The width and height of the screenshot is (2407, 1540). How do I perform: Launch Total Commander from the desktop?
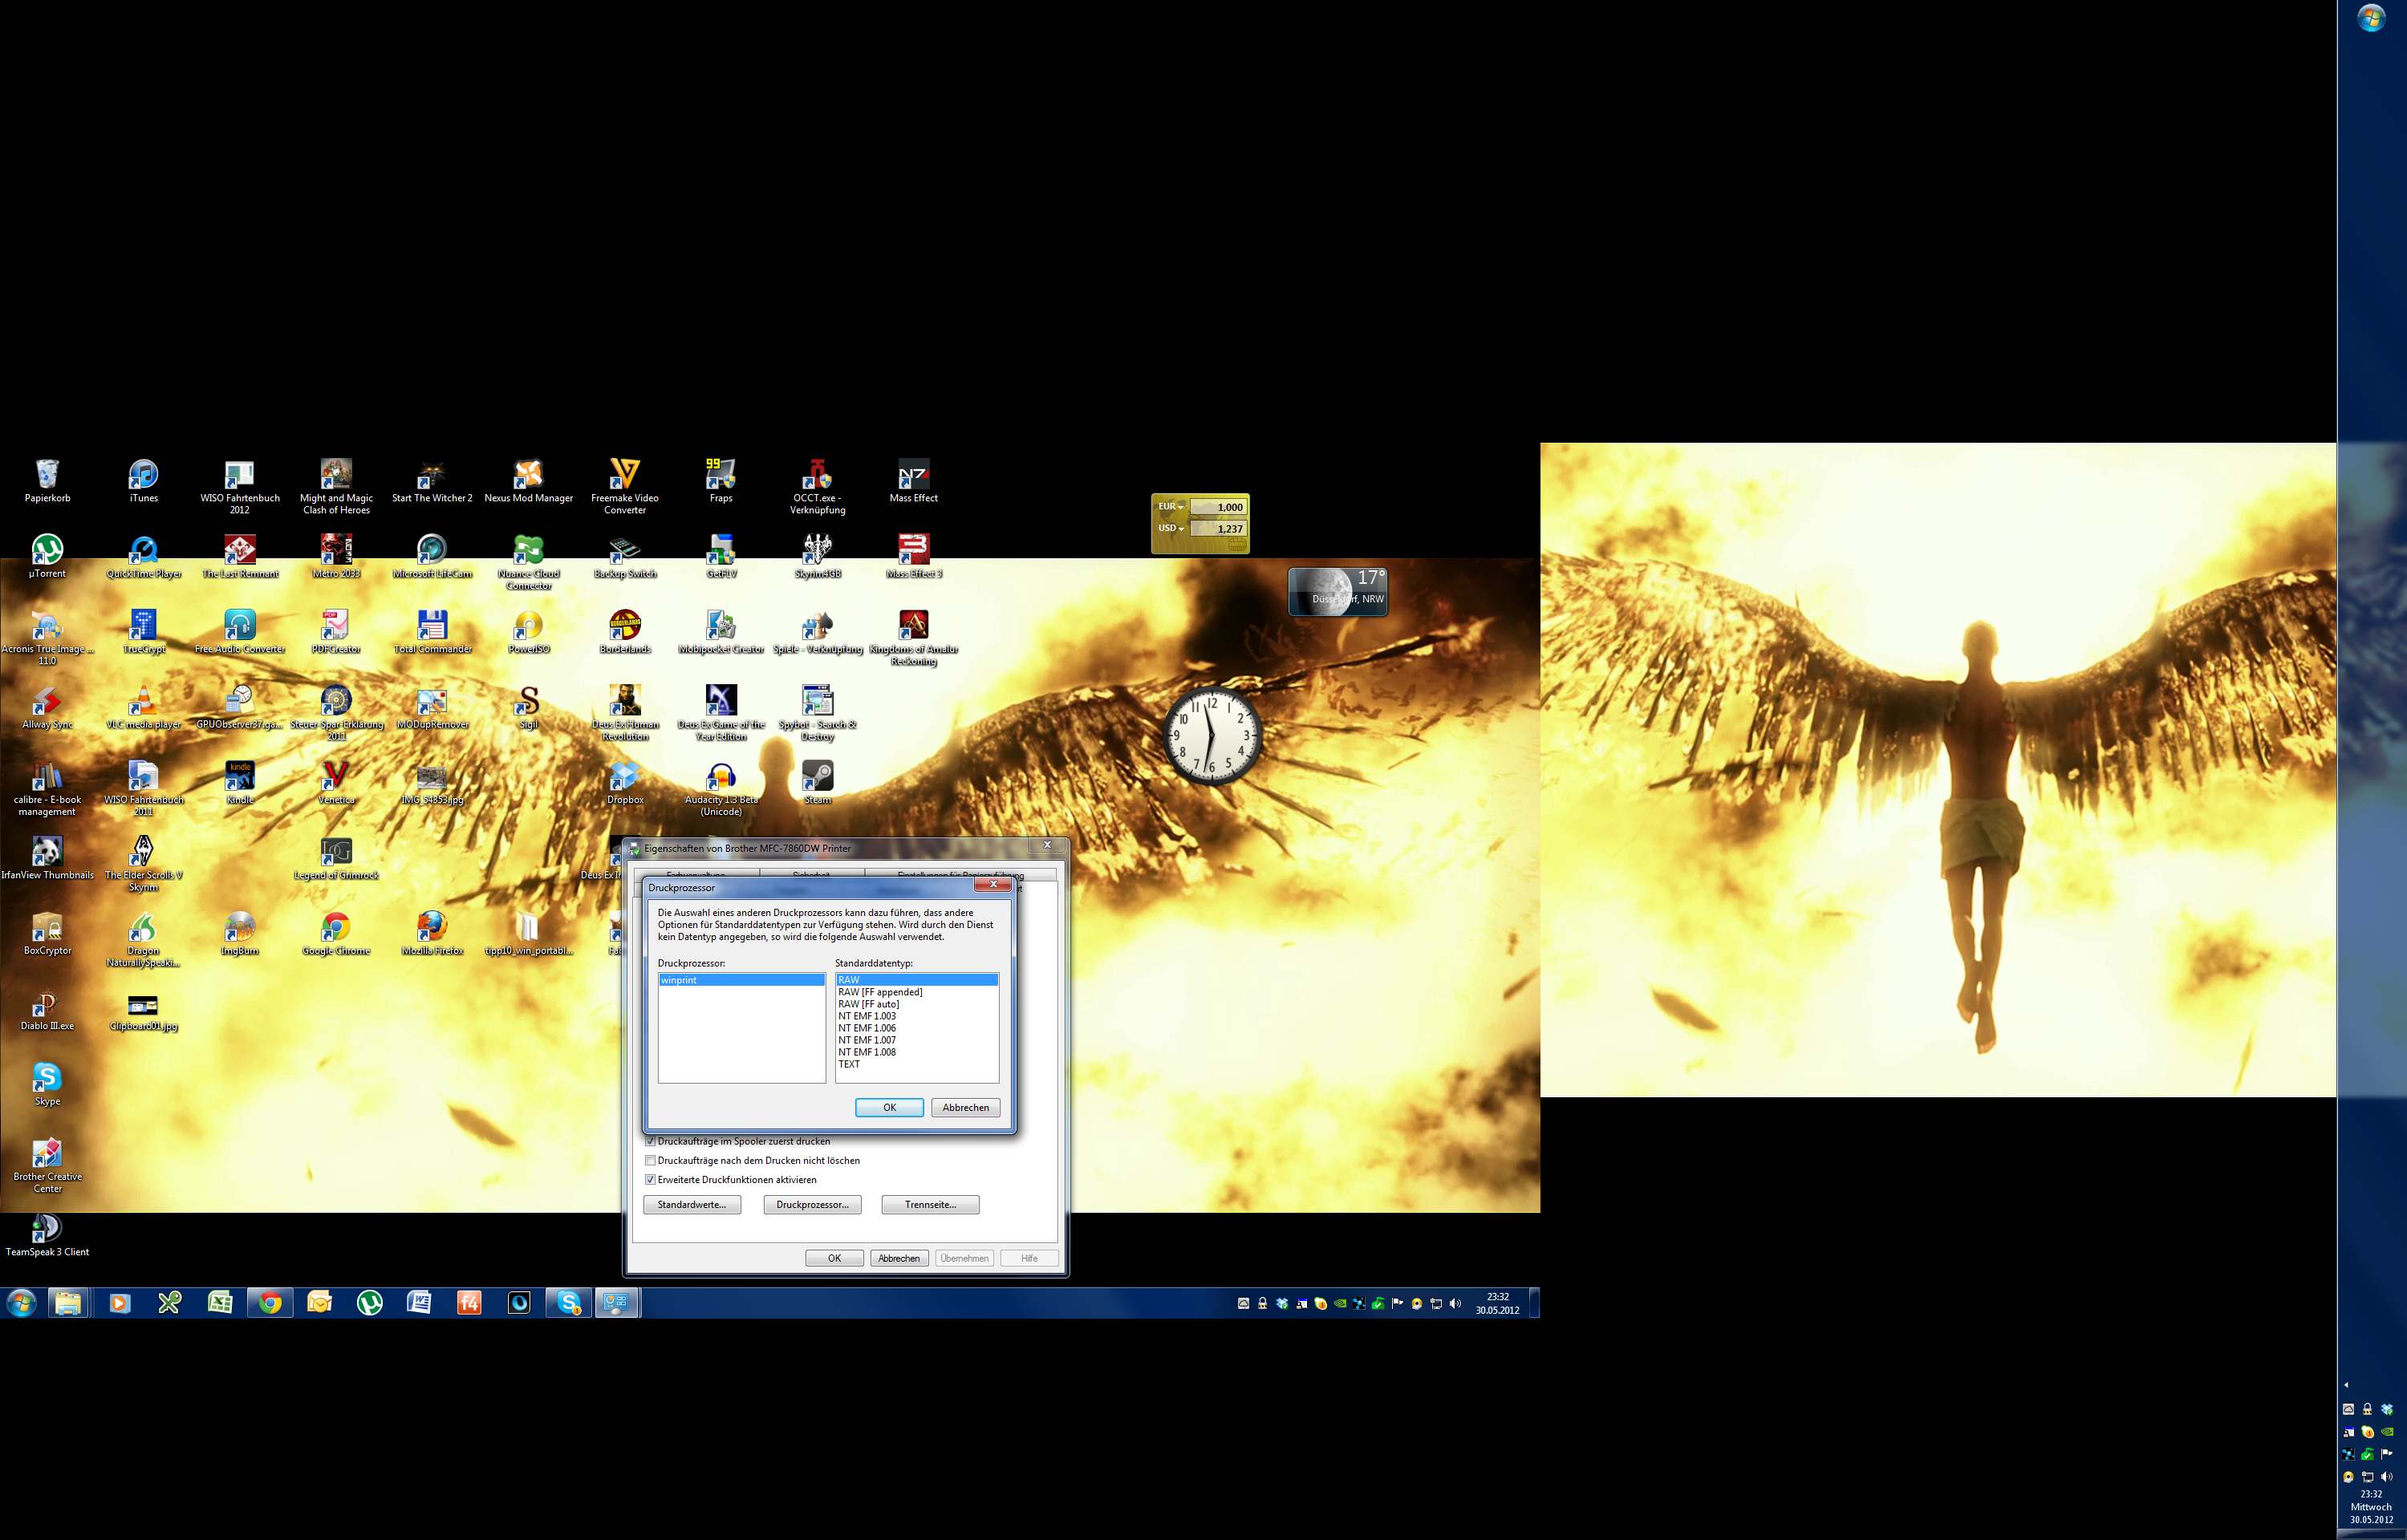(x=432, y=626)
